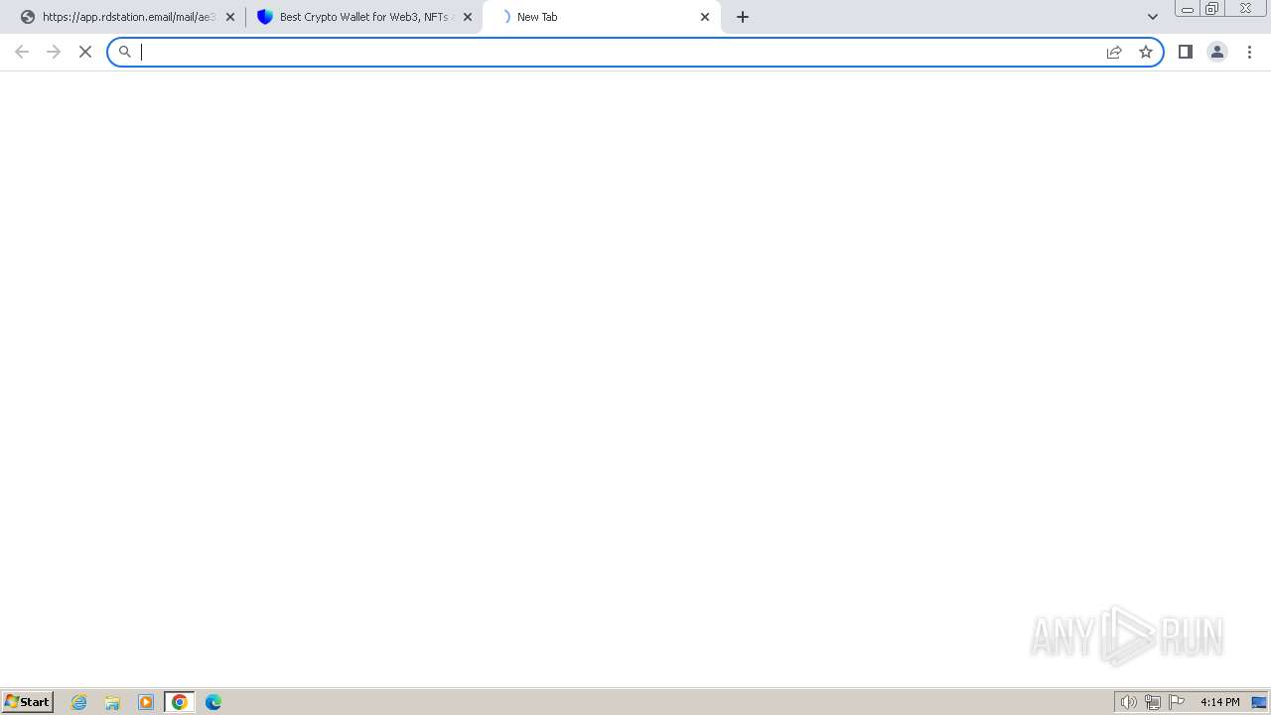Viewport: 1271px width, 715px height.
Task: Open the network tray icon
Action: click(1152, 702)
